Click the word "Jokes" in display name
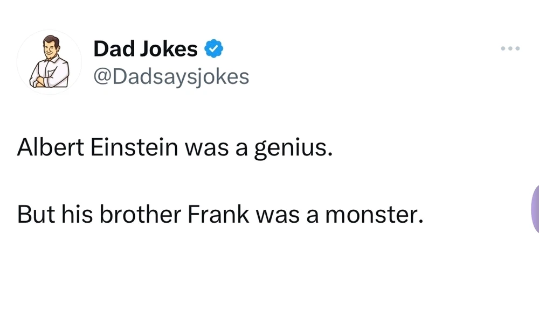539x326 pixels. pos(169,49)
